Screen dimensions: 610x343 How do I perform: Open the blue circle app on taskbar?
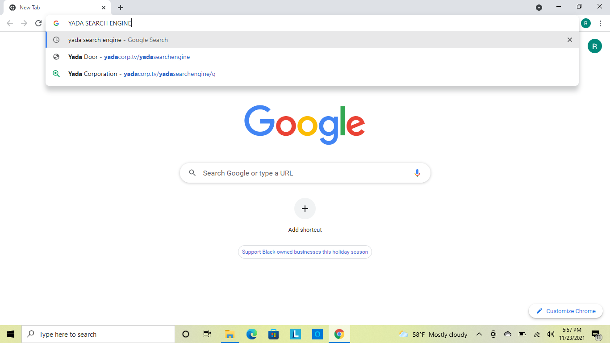(x=318, y=334)
